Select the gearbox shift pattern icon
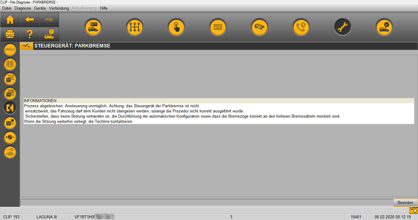 click(x=134, y=27)
